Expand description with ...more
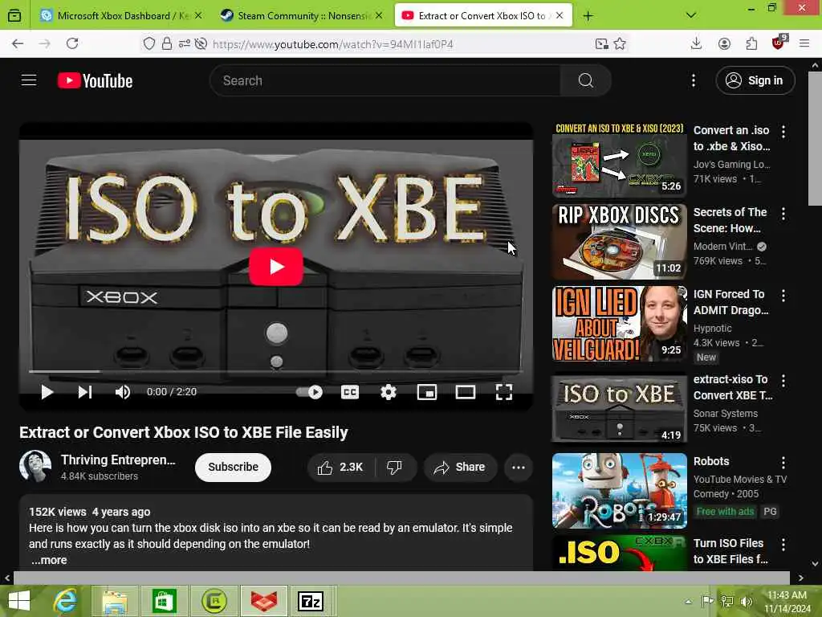The image size is (822, 617). pos(49,560)
